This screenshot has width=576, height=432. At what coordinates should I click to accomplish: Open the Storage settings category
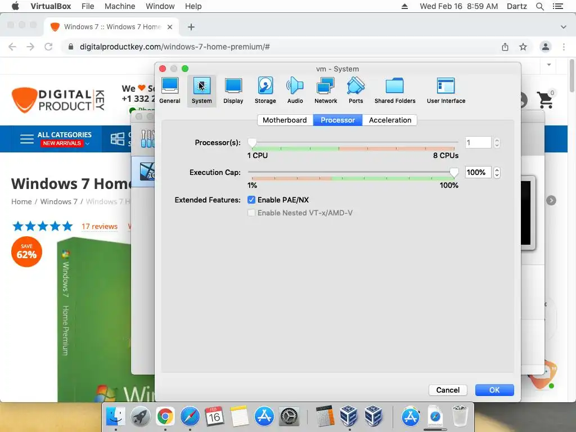[x=265, y=91]
